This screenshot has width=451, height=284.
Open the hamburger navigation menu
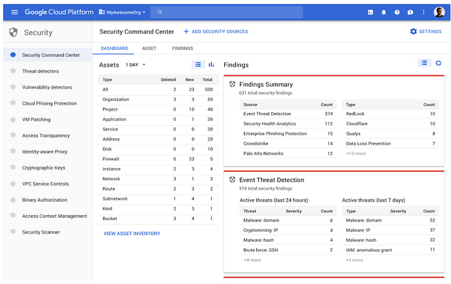[14, 12]
